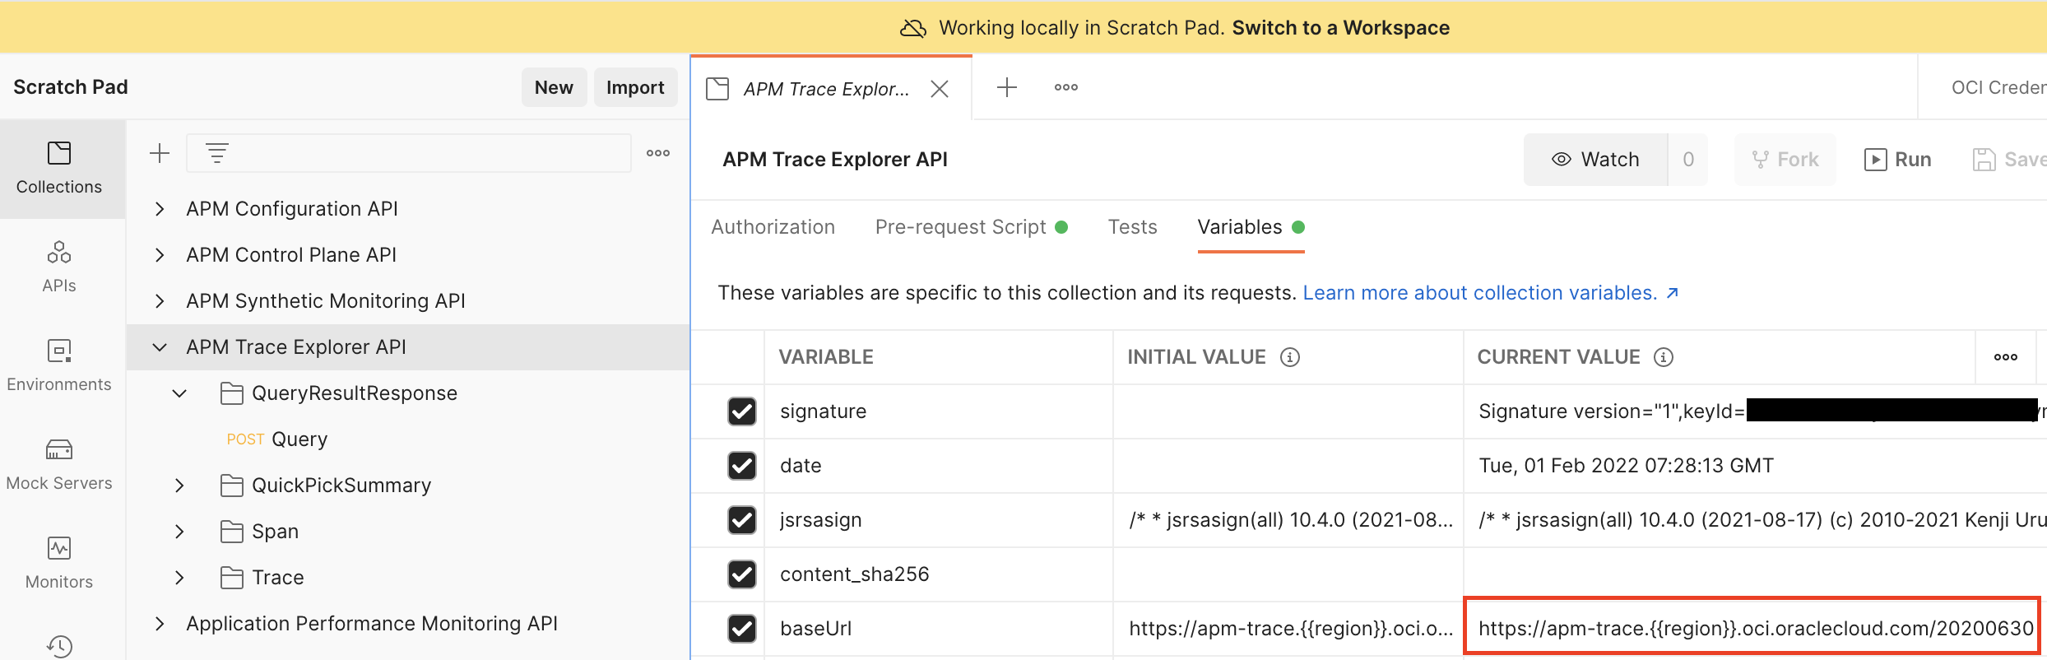Image resolution: width=2047 pixels, height=660 pixels.
Task: Click the collections filter search field
Action: [x=428, y=153]
